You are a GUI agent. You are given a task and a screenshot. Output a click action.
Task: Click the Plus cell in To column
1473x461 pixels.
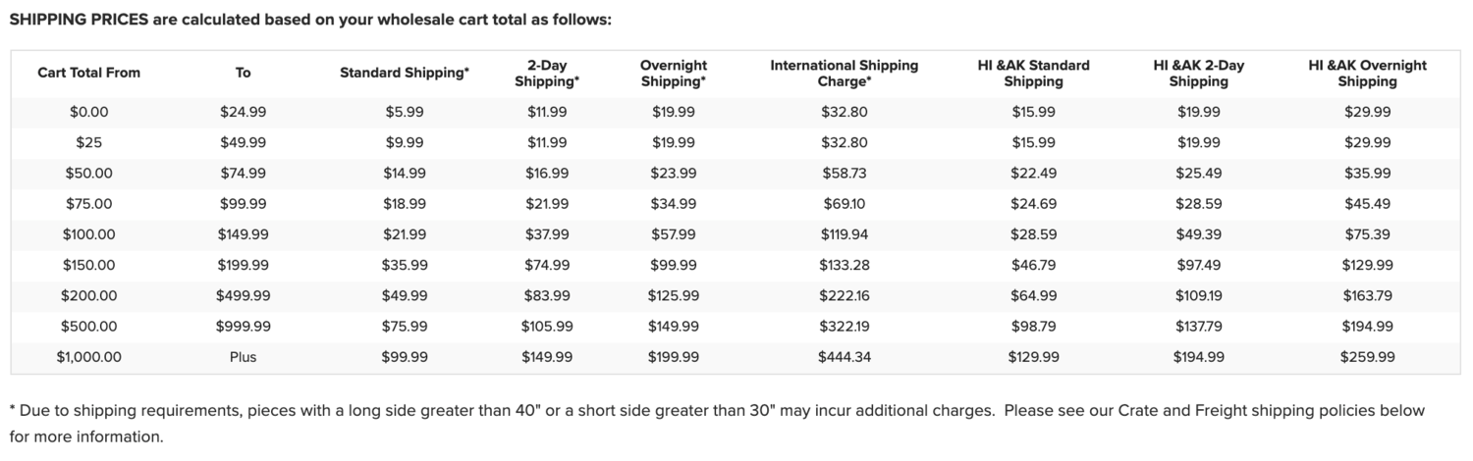(x=243, y=357)
